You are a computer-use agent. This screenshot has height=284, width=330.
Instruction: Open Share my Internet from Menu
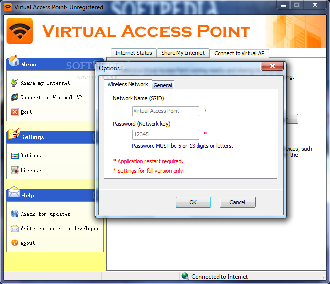coord(45,83)
